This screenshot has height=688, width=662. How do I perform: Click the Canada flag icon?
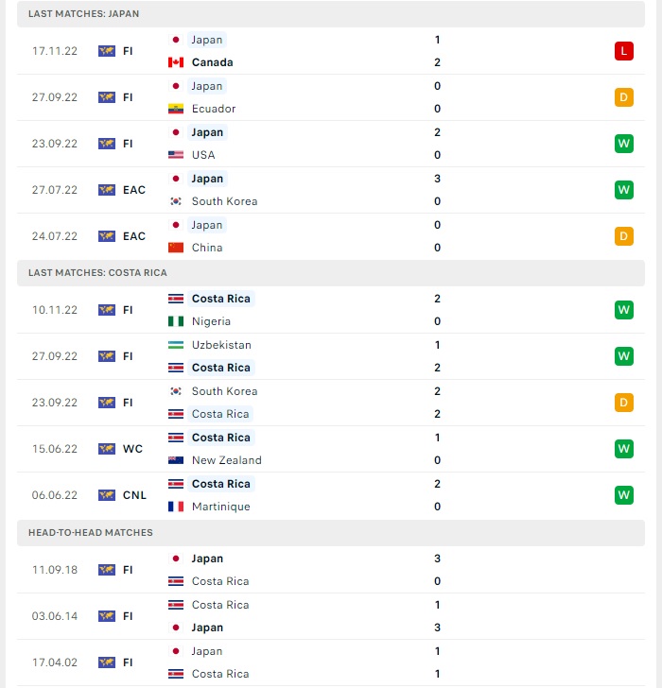coord(176,62)
